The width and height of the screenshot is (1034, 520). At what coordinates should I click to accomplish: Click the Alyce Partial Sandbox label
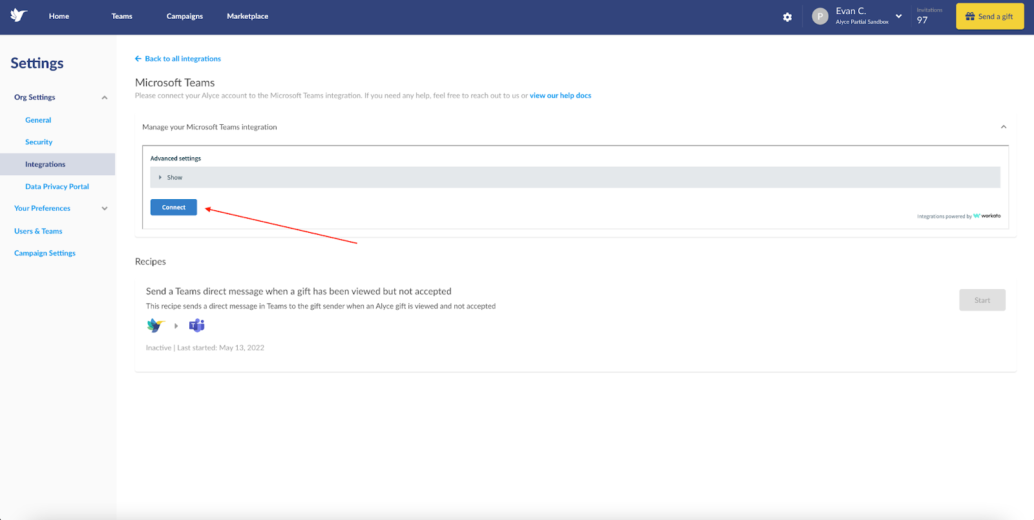coord(862,22)
